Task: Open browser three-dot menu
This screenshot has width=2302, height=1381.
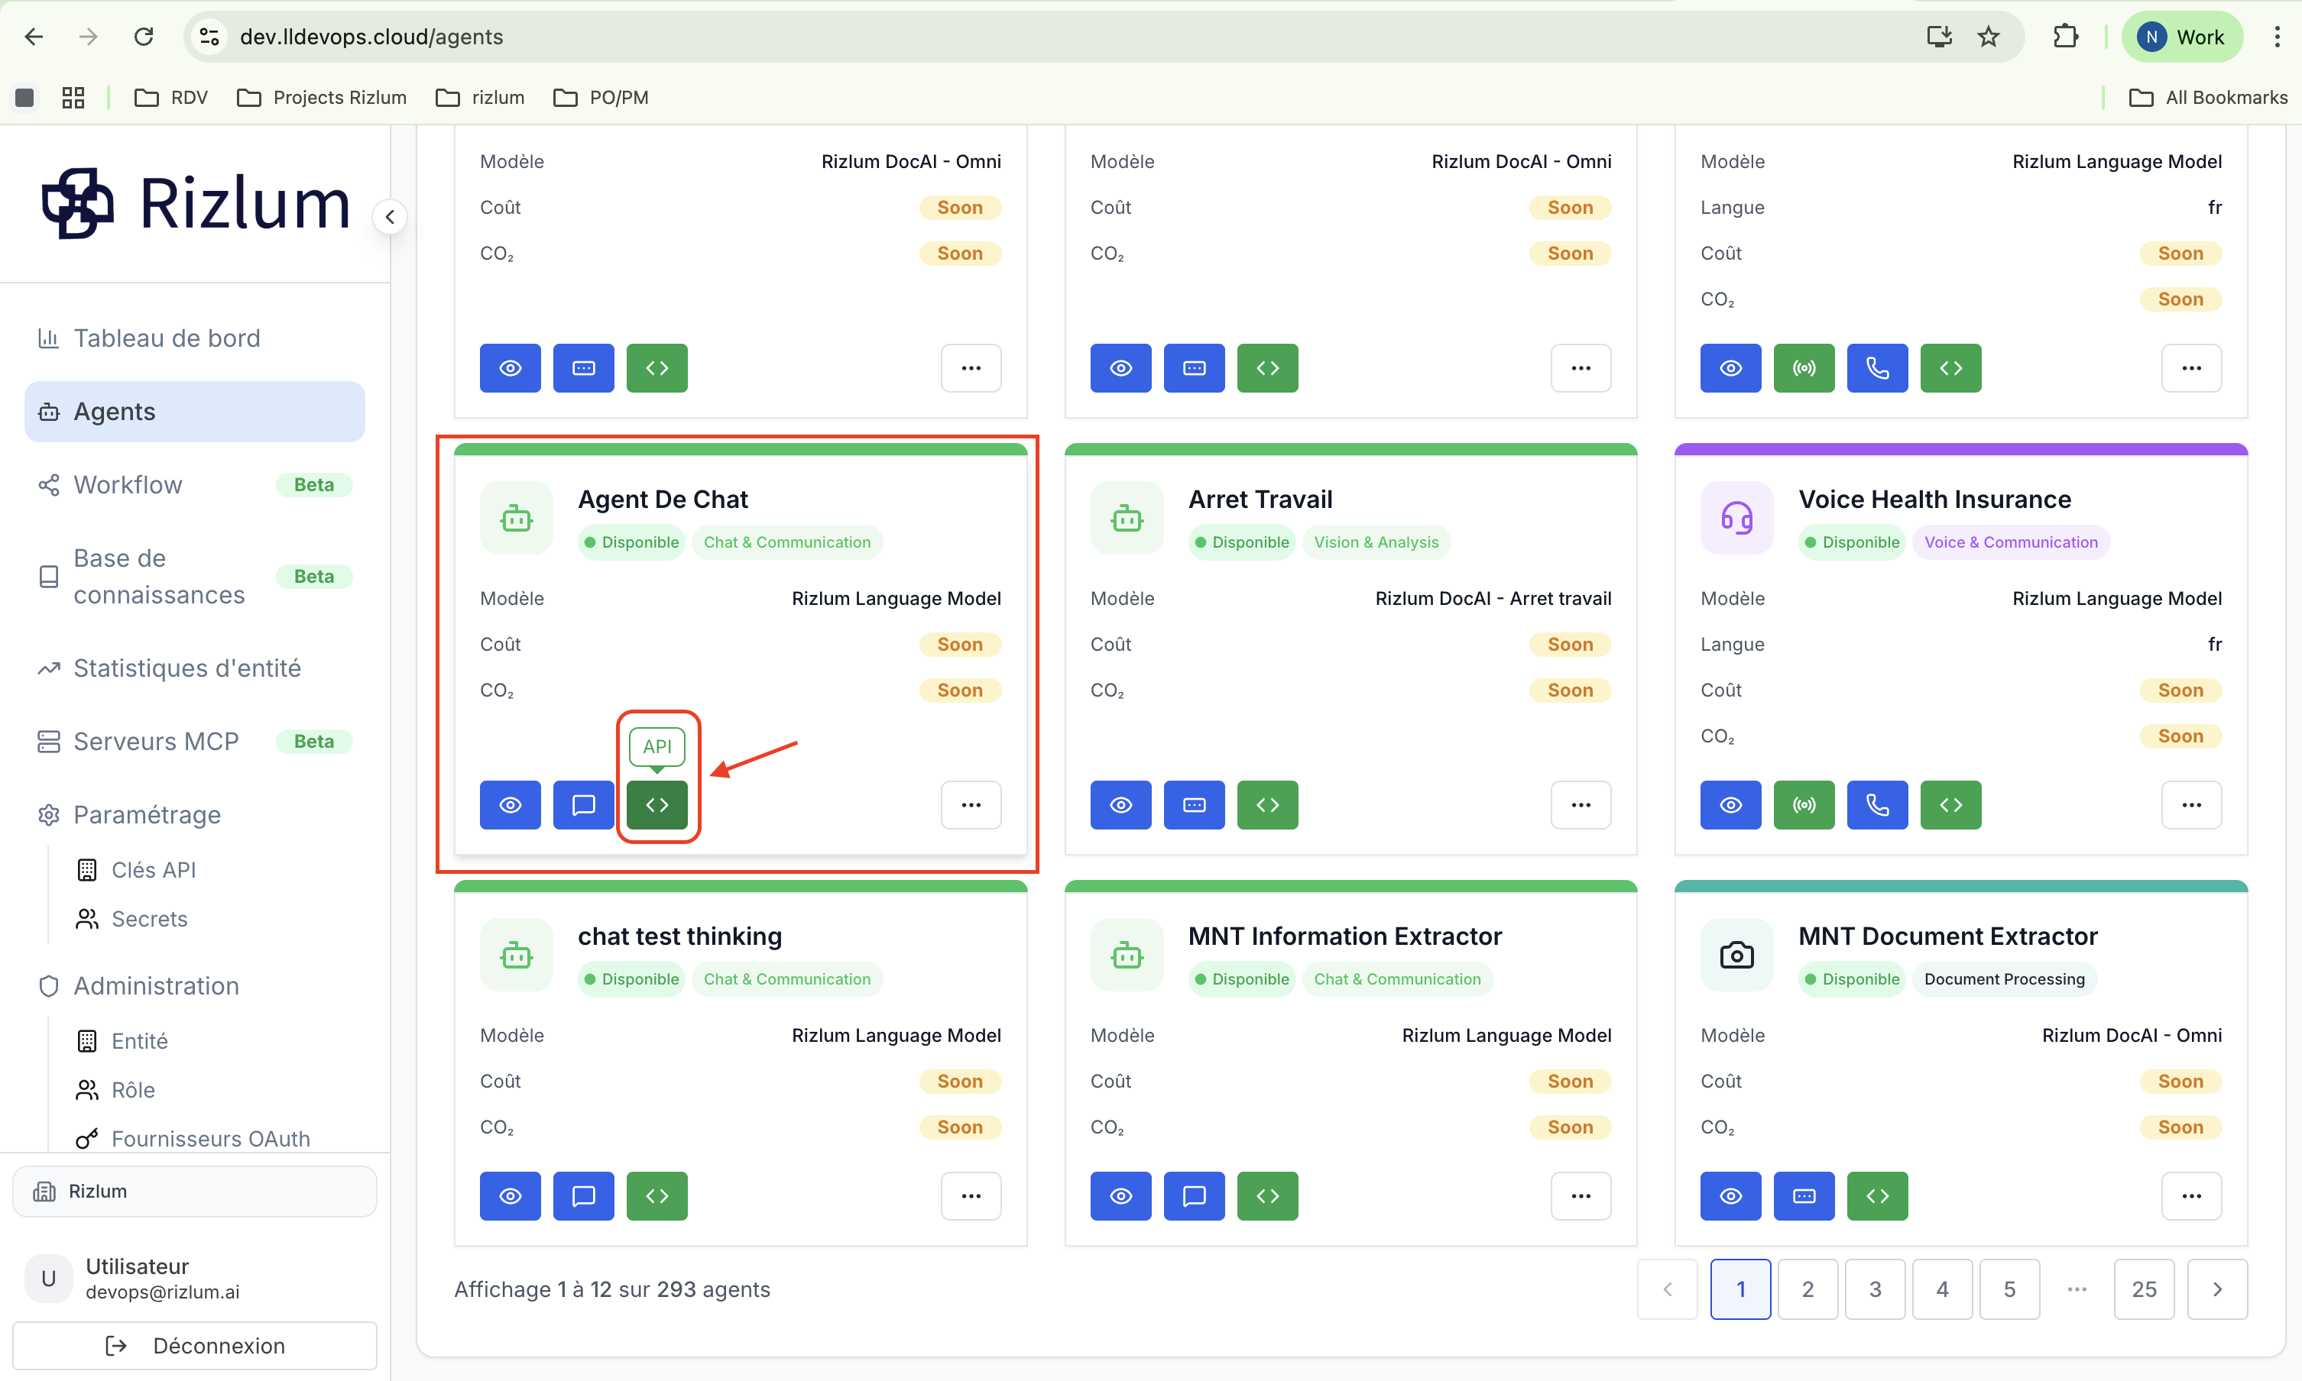Action: [2277, 37]
